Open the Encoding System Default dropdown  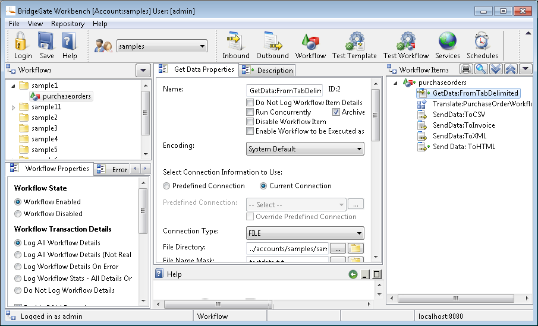305,149
